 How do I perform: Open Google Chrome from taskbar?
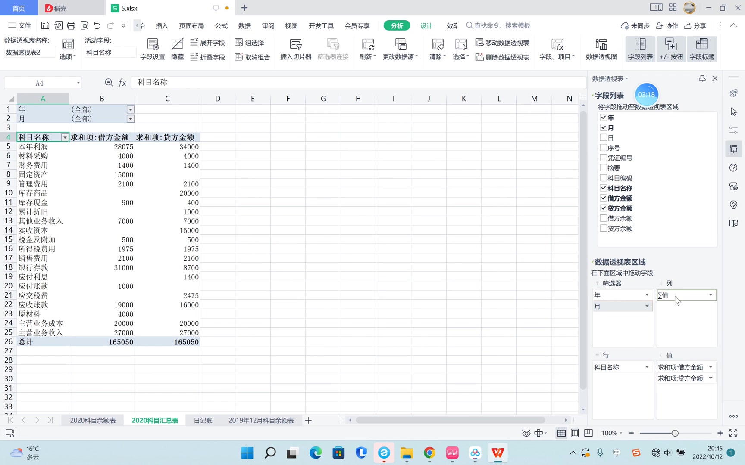(x=429, y=453)
